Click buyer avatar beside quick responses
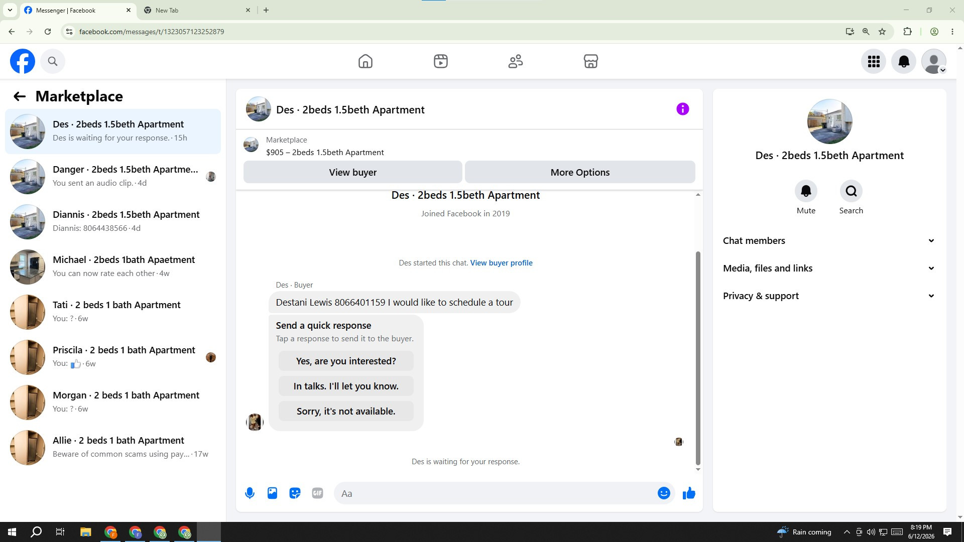This screenshot has width=964, height=542. 255,422
